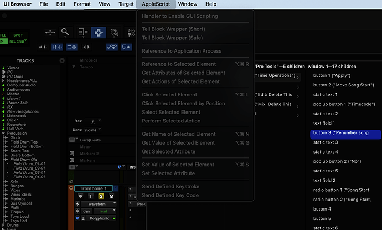
Task: Toggle the Link Track and Edit Selection icon
Action: pos(71,47)
